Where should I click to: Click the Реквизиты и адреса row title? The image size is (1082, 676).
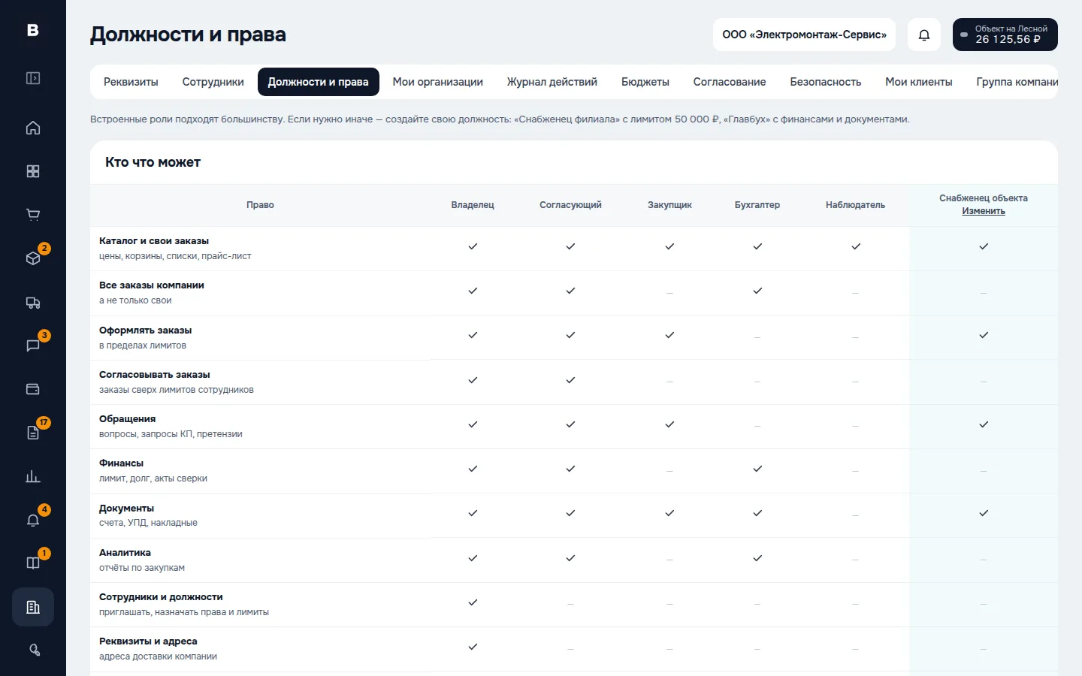coord(148,641)
